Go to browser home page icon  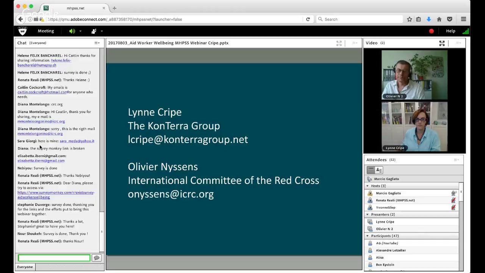tap(439, 19)
